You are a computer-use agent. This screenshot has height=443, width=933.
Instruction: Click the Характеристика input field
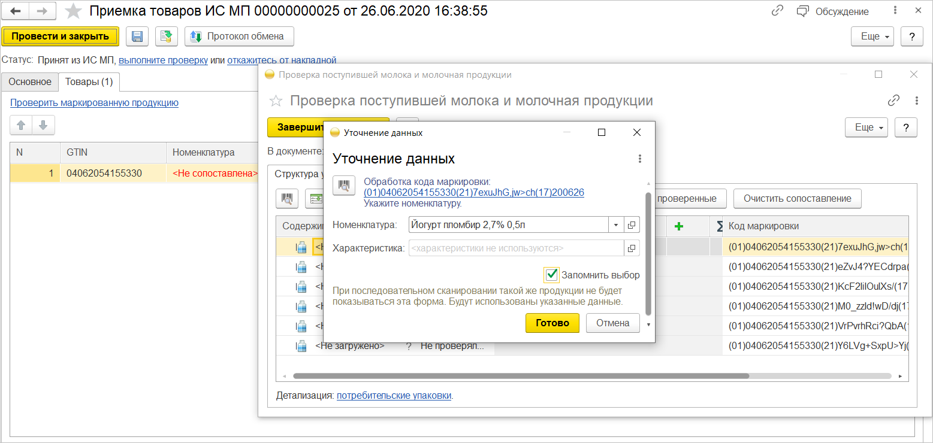(517, 248)
